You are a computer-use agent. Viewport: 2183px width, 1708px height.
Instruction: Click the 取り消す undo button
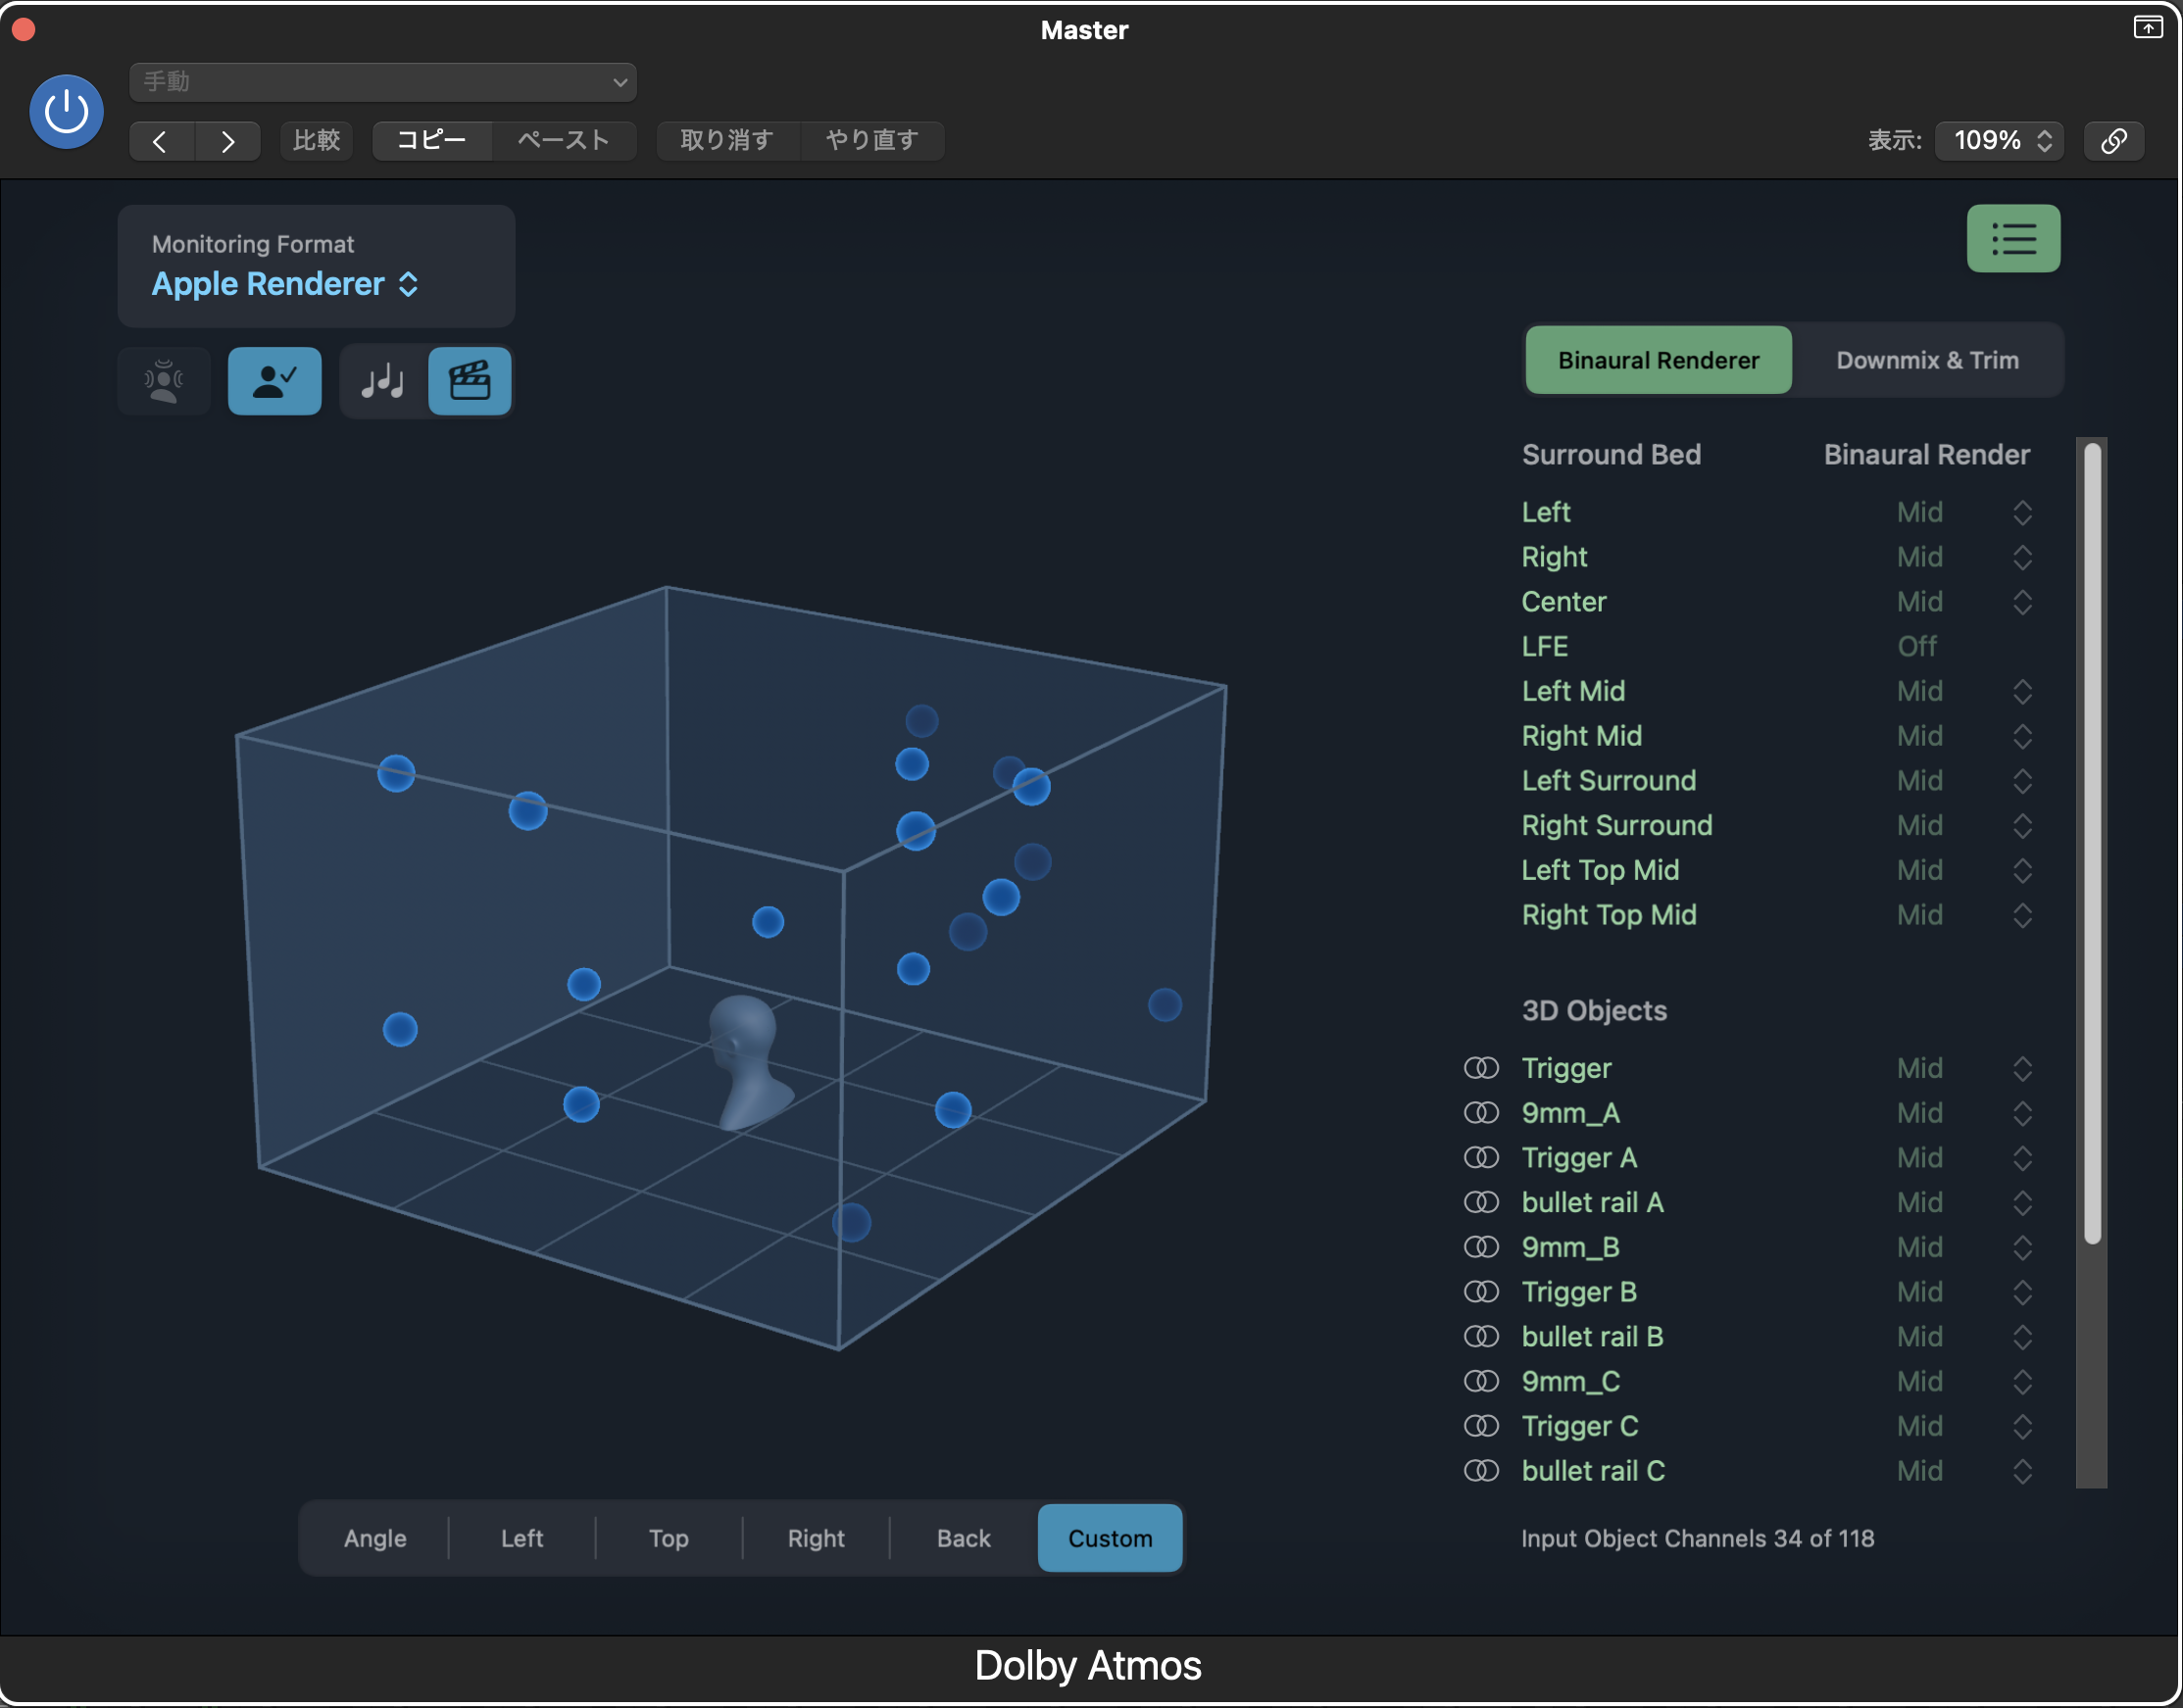727,141
